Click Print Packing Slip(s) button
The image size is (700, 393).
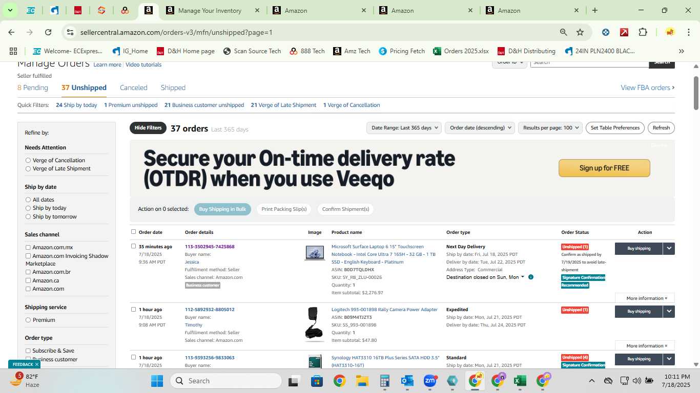(x=284, y=209)
